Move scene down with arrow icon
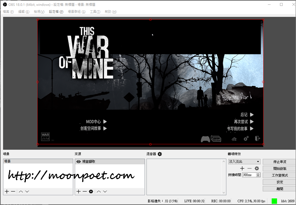The image size is (296, 205). point(27,192)
